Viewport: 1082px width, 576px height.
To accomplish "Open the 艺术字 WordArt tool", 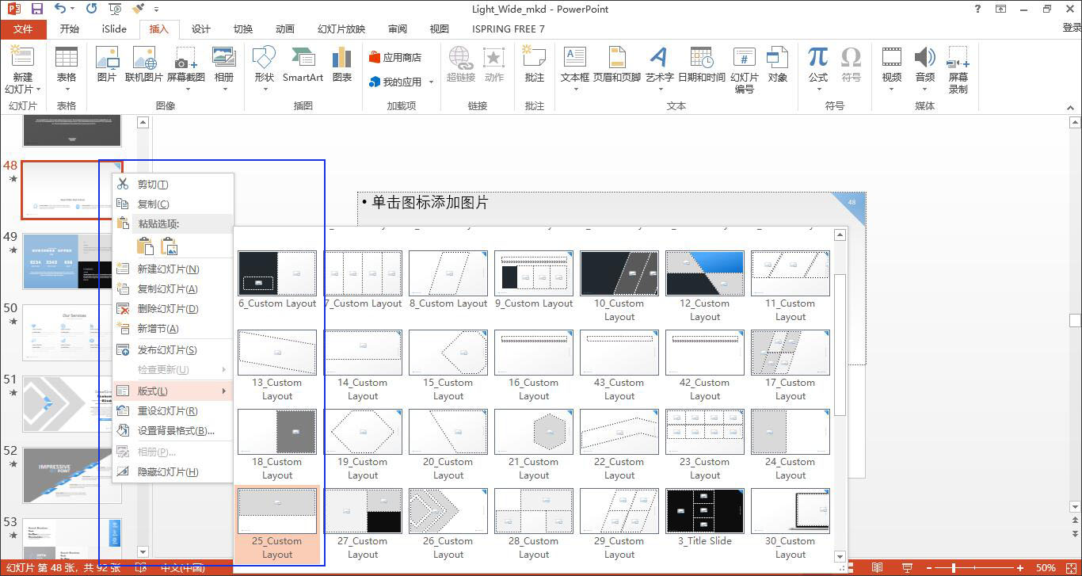I will [x=659, y=59].
